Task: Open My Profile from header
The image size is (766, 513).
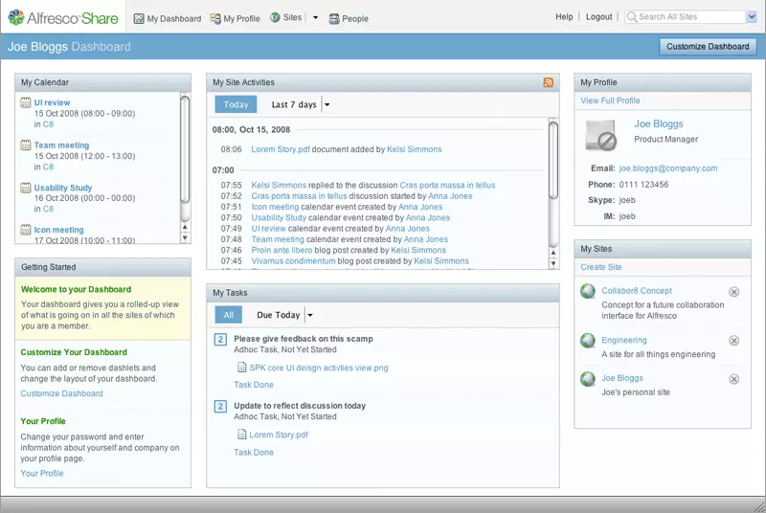Action: point(235,18)
